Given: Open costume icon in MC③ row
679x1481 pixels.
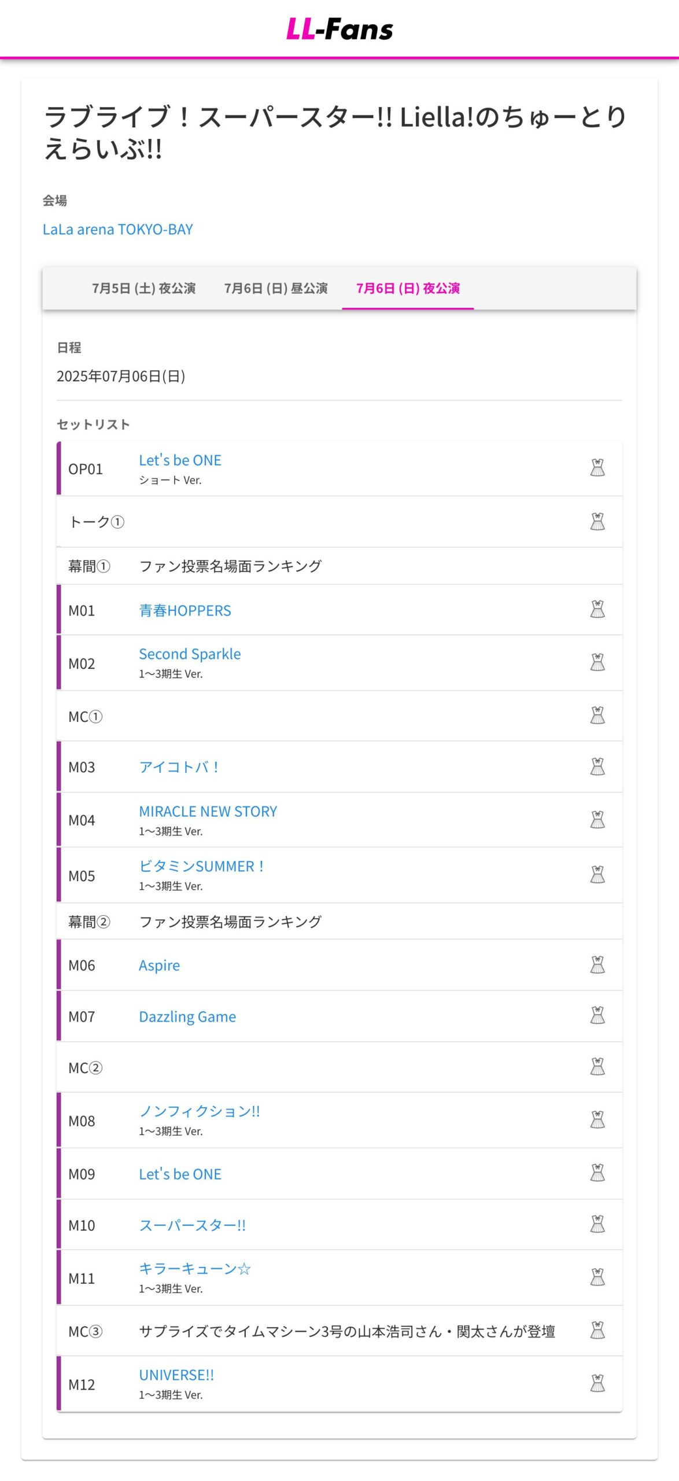Looking at the screenshot, I should 597,1330.
